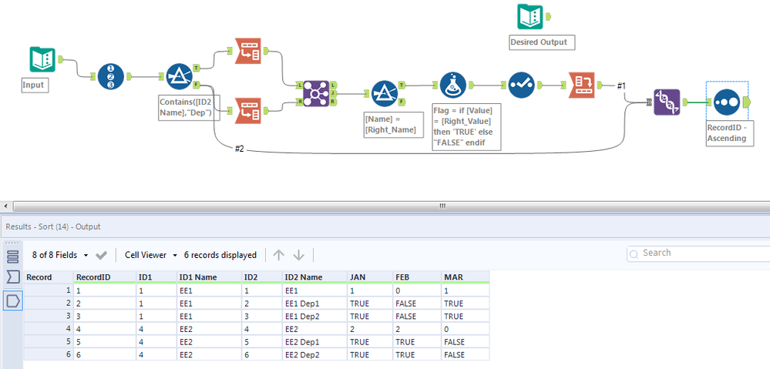
Task: Click the Desired Output tool output anchor
Action: [x=549, y=17]
